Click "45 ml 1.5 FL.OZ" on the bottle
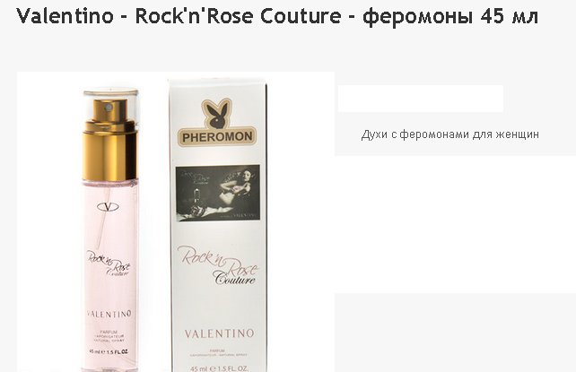Image resolution: width=576 pixels, height=372 pixels. point(109,351)
